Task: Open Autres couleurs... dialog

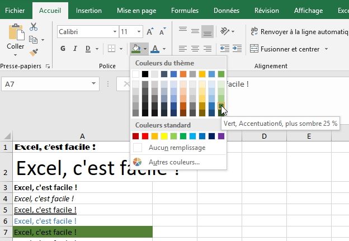Action: click(x=178, y=162)
